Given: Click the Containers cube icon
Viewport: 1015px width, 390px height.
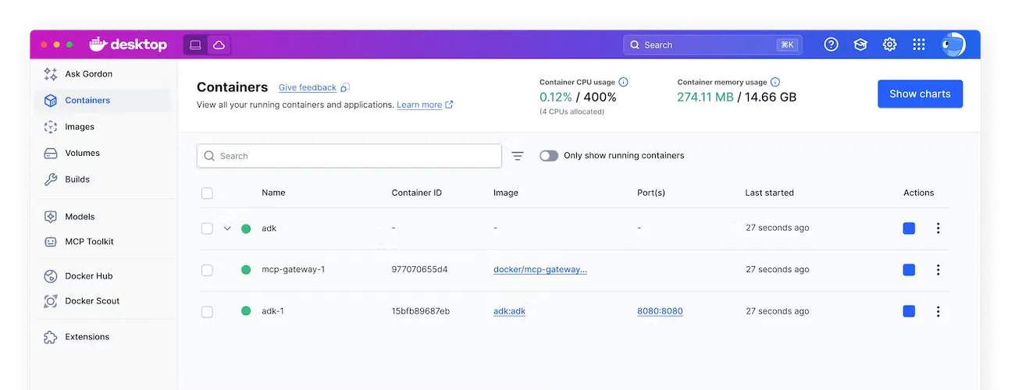Looking at the screenshot, I should click(51, 101).
